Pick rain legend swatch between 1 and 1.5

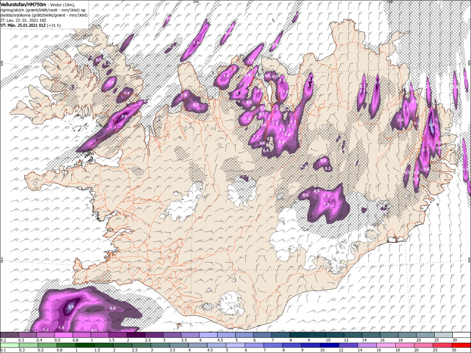coord(85,345)
